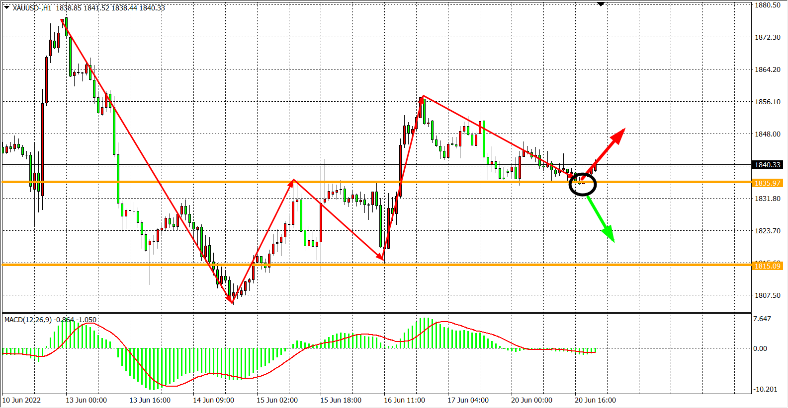Click the chart shift triangle marker at top
This screenshot has width=788, height=408.
coord(601,4)
